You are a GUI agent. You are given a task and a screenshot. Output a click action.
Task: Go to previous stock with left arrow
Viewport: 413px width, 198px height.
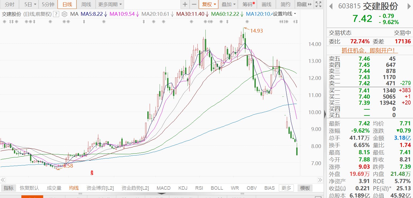coord(332,6)
